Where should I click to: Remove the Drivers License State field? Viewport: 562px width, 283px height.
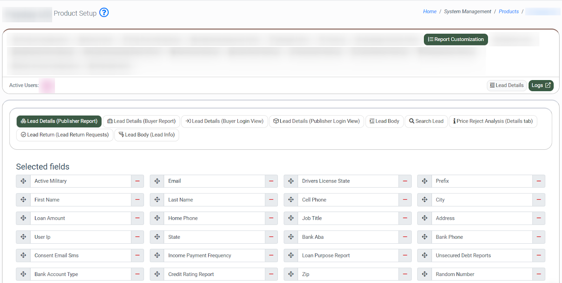(x=405, y=181)
